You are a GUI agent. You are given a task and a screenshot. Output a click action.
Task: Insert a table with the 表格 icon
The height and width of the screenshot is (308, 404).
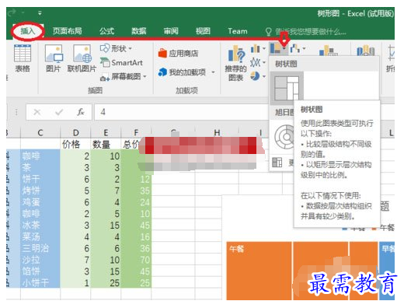23,58
